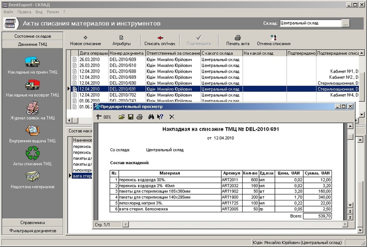
Task: Click print icon in preview window
Action: click(x=139, y=117)
